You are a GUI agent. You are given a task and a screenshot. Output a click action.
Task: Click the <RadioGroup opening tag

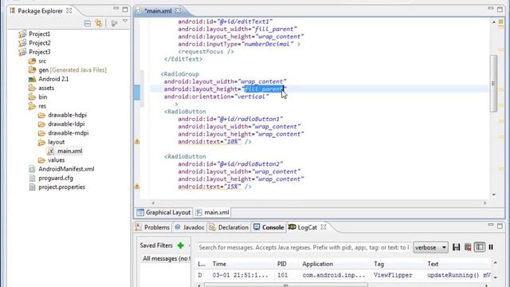[x=180, y=74]
